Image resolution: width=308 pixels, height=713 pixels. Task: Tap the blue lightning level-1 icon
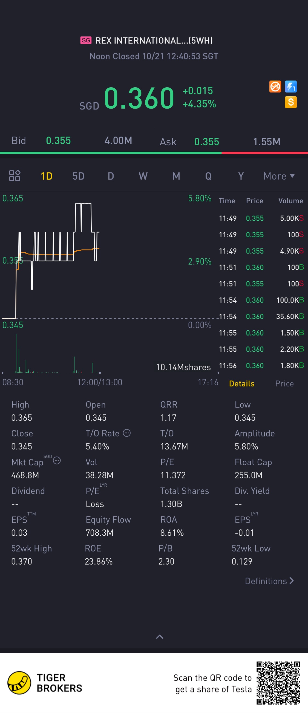pyautogui.click(x=291, y=87)
